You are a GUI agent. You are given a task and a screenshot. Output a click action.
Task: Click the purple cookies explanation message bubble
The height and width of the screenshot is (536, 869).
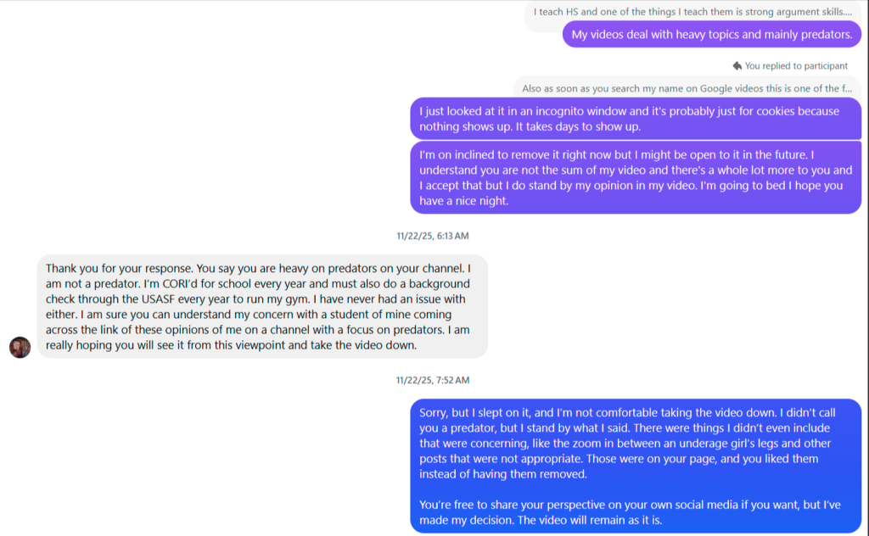(x=635, y=118)
